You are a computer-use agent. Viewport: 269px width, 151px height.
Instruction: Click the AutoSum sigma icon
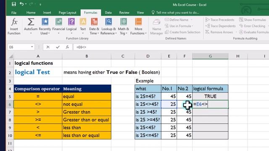point(31,22)
